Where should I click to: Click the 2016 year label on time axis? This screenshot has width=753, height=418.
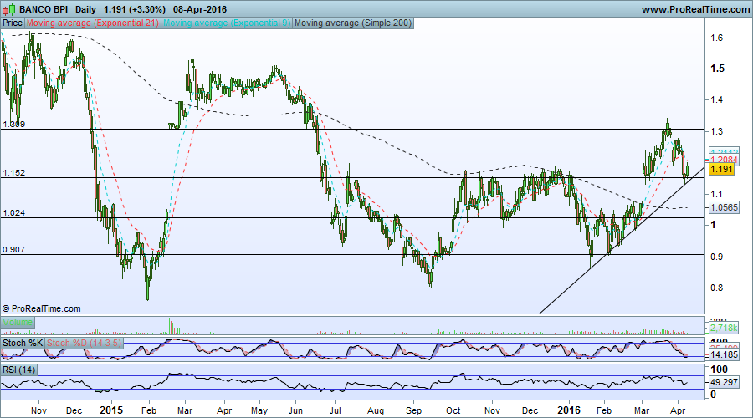tap(569, 410)
